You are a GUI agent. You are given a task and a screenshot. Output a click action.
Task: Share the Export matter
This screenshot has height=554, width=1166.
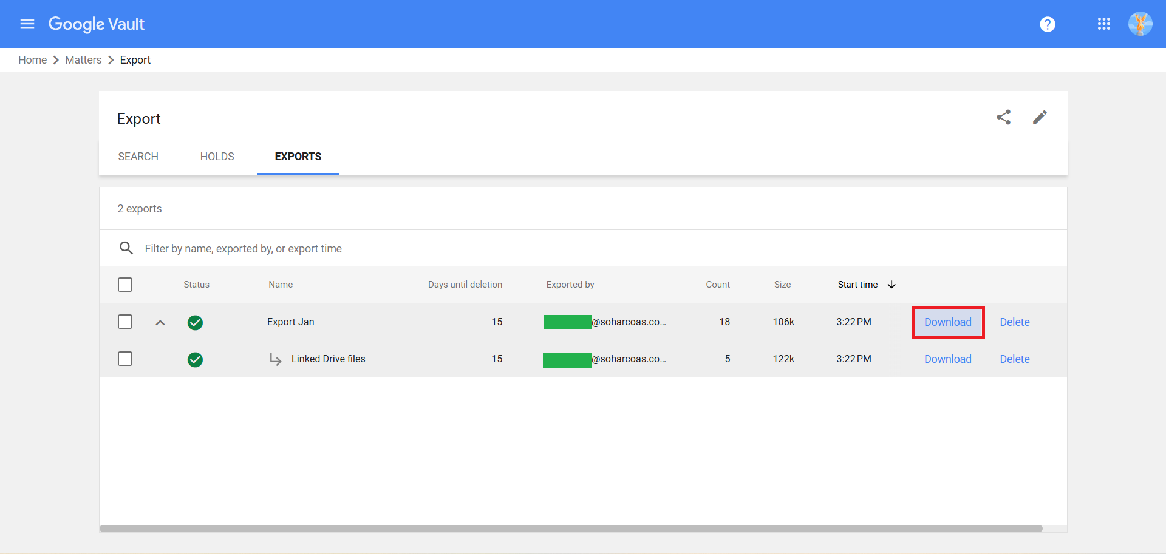click(x=1004, y=117)
